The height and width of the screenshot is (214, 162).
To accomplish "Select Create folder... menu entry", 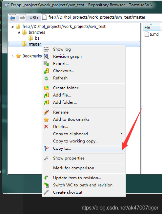I will point(84,88).
